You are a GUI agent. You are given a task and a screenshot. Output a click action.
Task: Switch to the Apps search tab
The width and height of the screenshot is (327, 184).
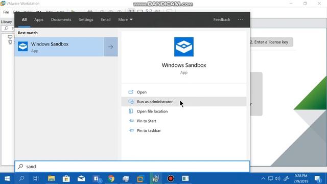coord(39,19)
